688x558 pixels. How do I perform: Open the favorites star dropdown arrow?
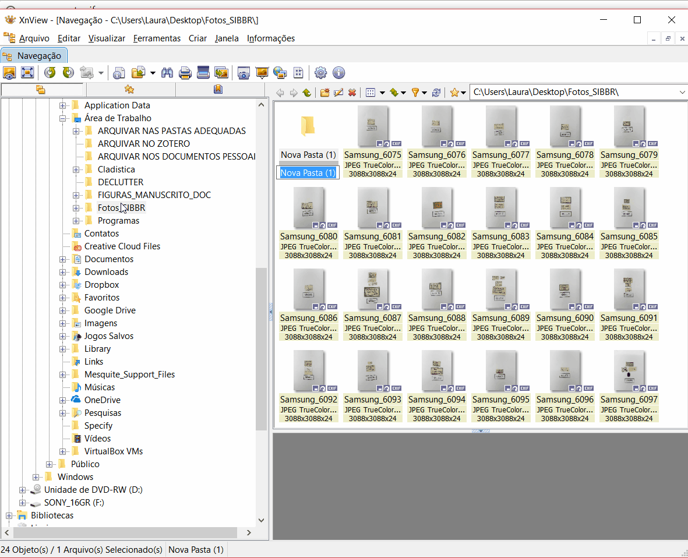(463, 93)
